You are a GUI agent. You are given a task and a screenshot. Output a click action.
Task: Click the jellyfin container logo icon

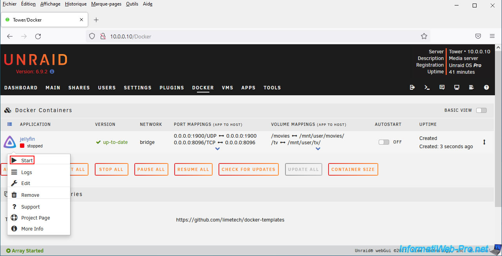coord(10,142)
